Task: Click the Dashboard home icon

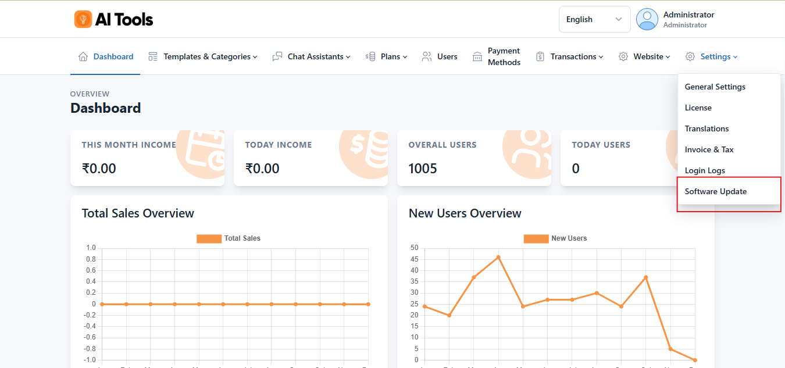Action: pos(83,56)
